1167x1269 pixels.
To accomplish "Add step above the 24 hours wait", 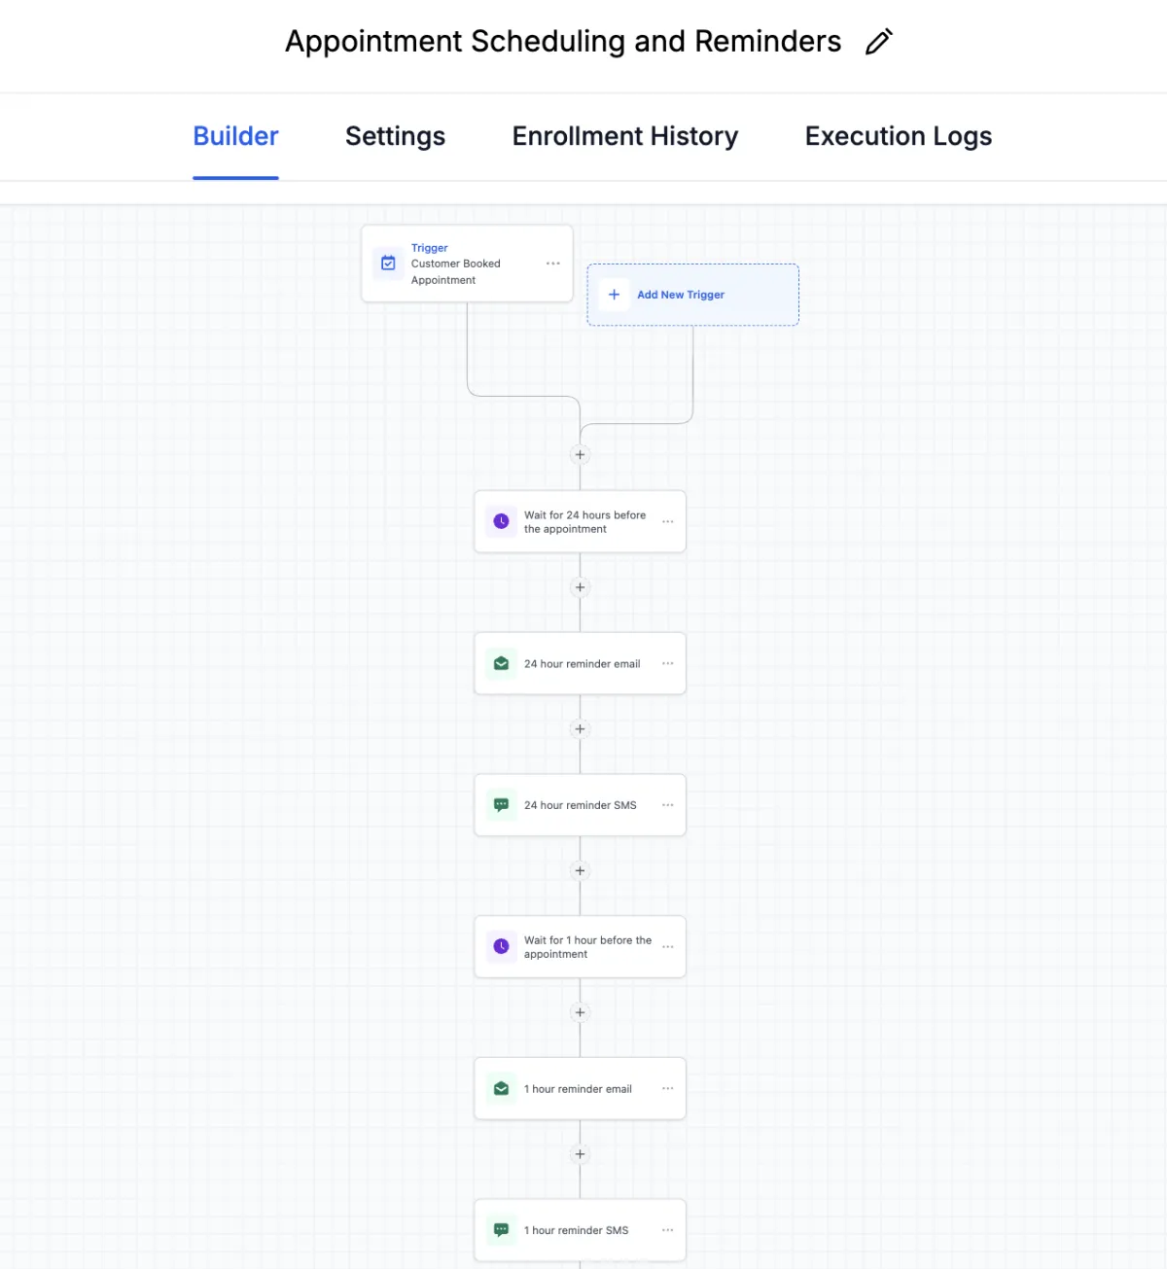I will tap(580, 454).
